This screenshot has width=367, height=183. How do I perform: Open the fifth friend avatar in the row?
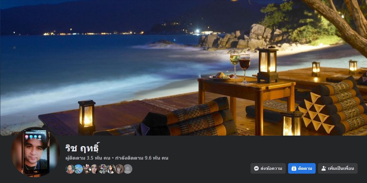(103, 169)
